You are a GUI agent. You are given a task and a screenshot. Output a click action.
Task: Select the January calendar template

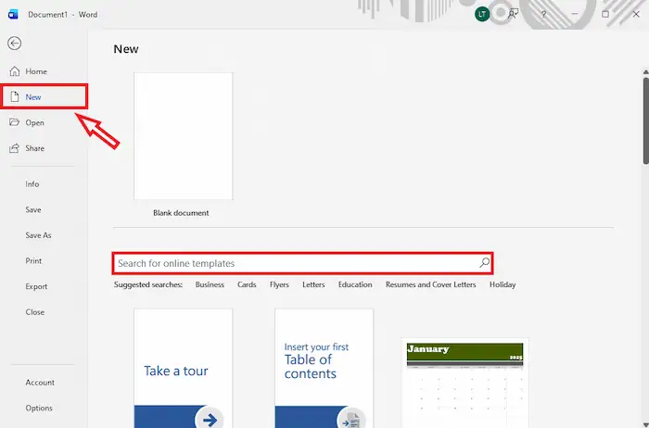[464, 383]
